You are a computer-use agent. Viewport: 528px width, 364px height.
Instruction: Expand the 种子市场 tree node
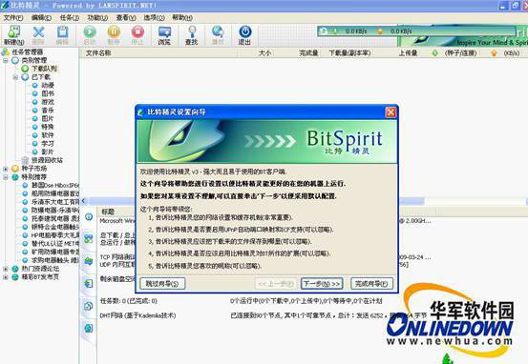click(x=6, y=169)
